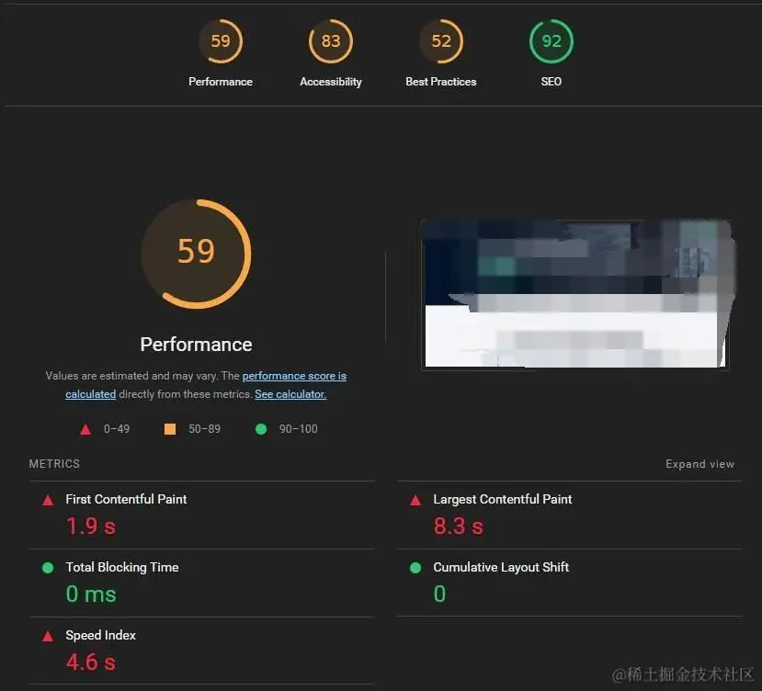Click red triangle next to Speed Index
Screen dimensions: 762x691
tap(48, 636)
